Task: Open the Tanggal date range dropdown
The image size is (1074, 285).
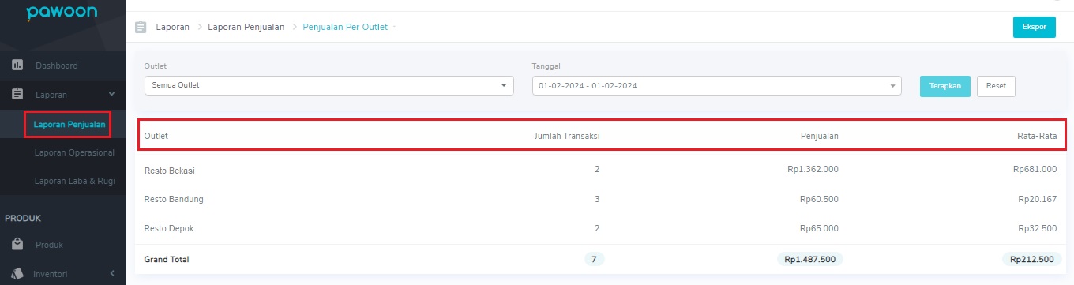Action: pyautogui.click(x=717, y=85)
